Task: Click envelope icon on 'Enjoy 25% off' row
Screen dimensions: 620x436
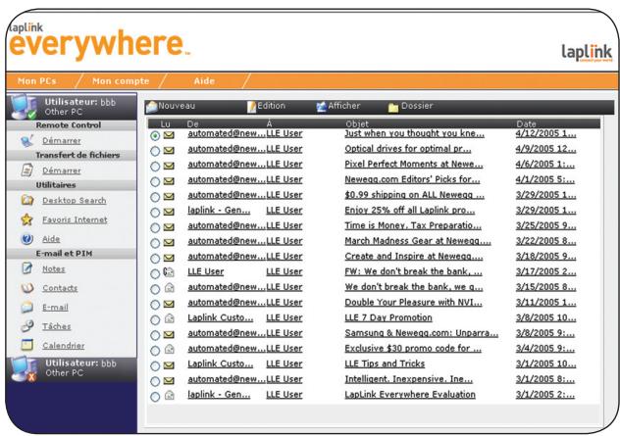Action: click(169, 212)
